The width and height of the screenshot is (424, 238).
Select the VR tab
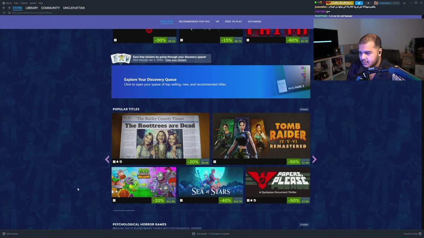tap(217, 21)
